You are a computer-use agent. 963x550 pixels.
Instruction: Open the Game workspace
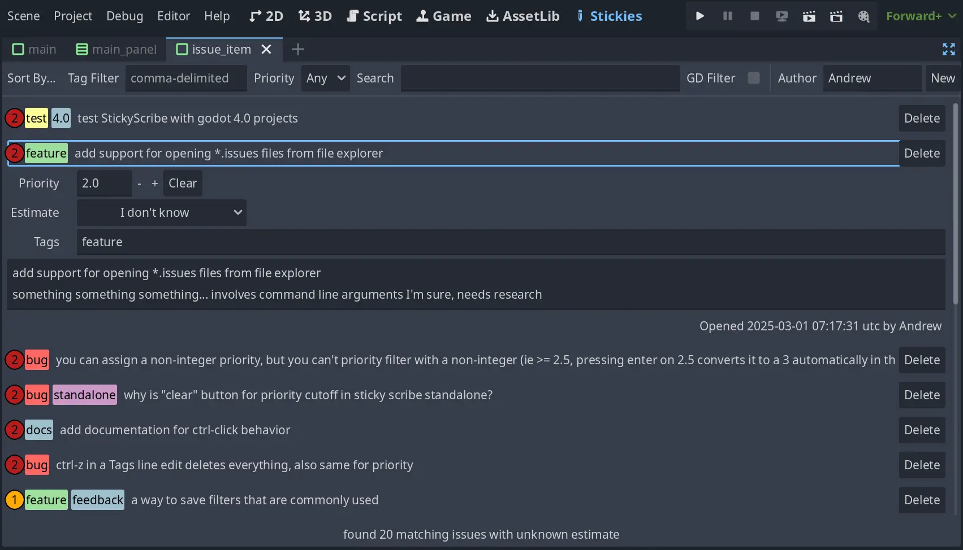444,16
